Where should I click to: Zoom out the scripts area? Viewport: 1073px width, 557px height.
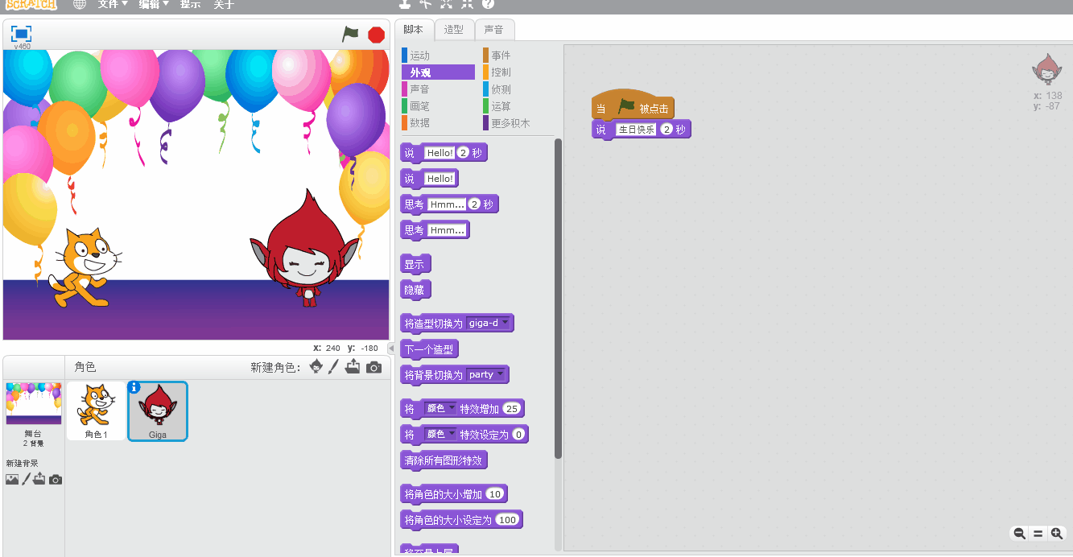click(1019, 533)
